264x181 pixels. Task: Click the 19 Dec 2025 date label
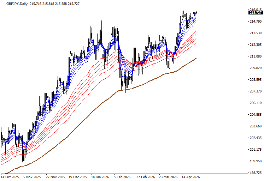[x=78, y=177]
